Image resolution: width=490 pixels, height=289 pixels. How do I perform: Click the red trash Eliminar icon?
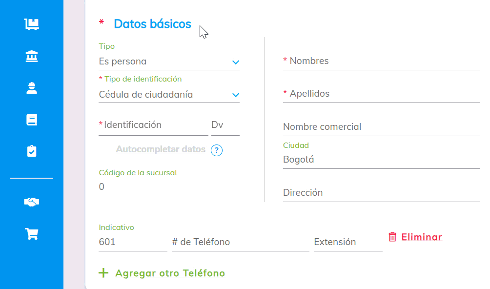(392, 237)
